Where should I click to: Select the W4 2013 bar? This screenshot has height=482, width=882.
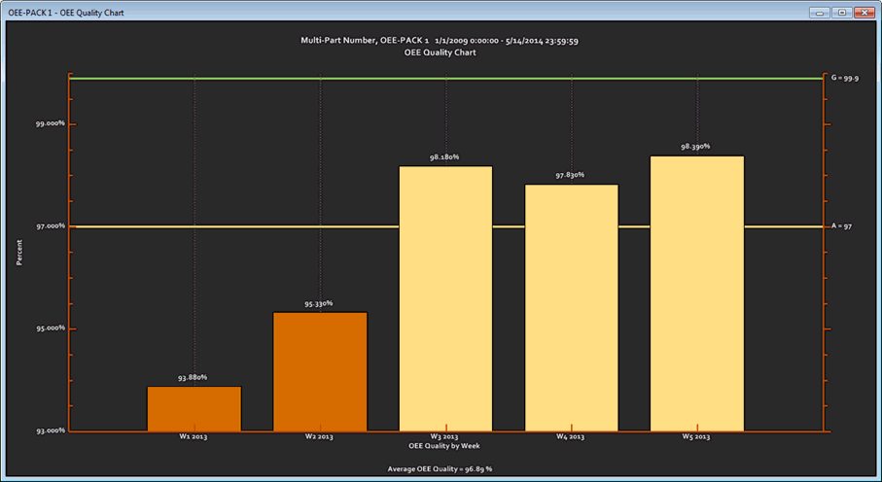pos(571,307)
